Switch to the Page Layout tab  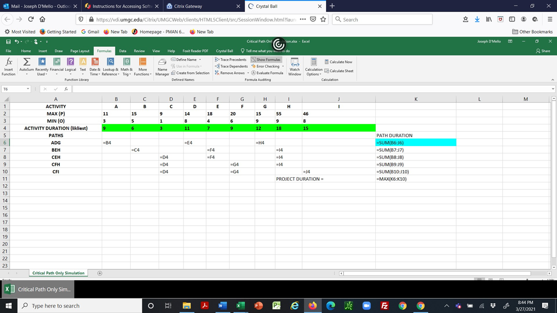click(x=80, y=51)
